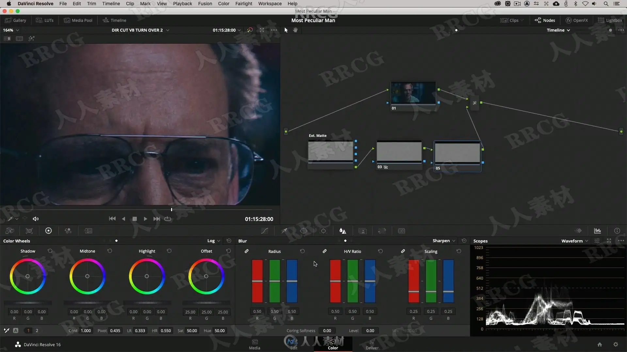The image size is (627, 352).
Task: Open the Camera Raw palette icon
Action: tap(10, 231)
